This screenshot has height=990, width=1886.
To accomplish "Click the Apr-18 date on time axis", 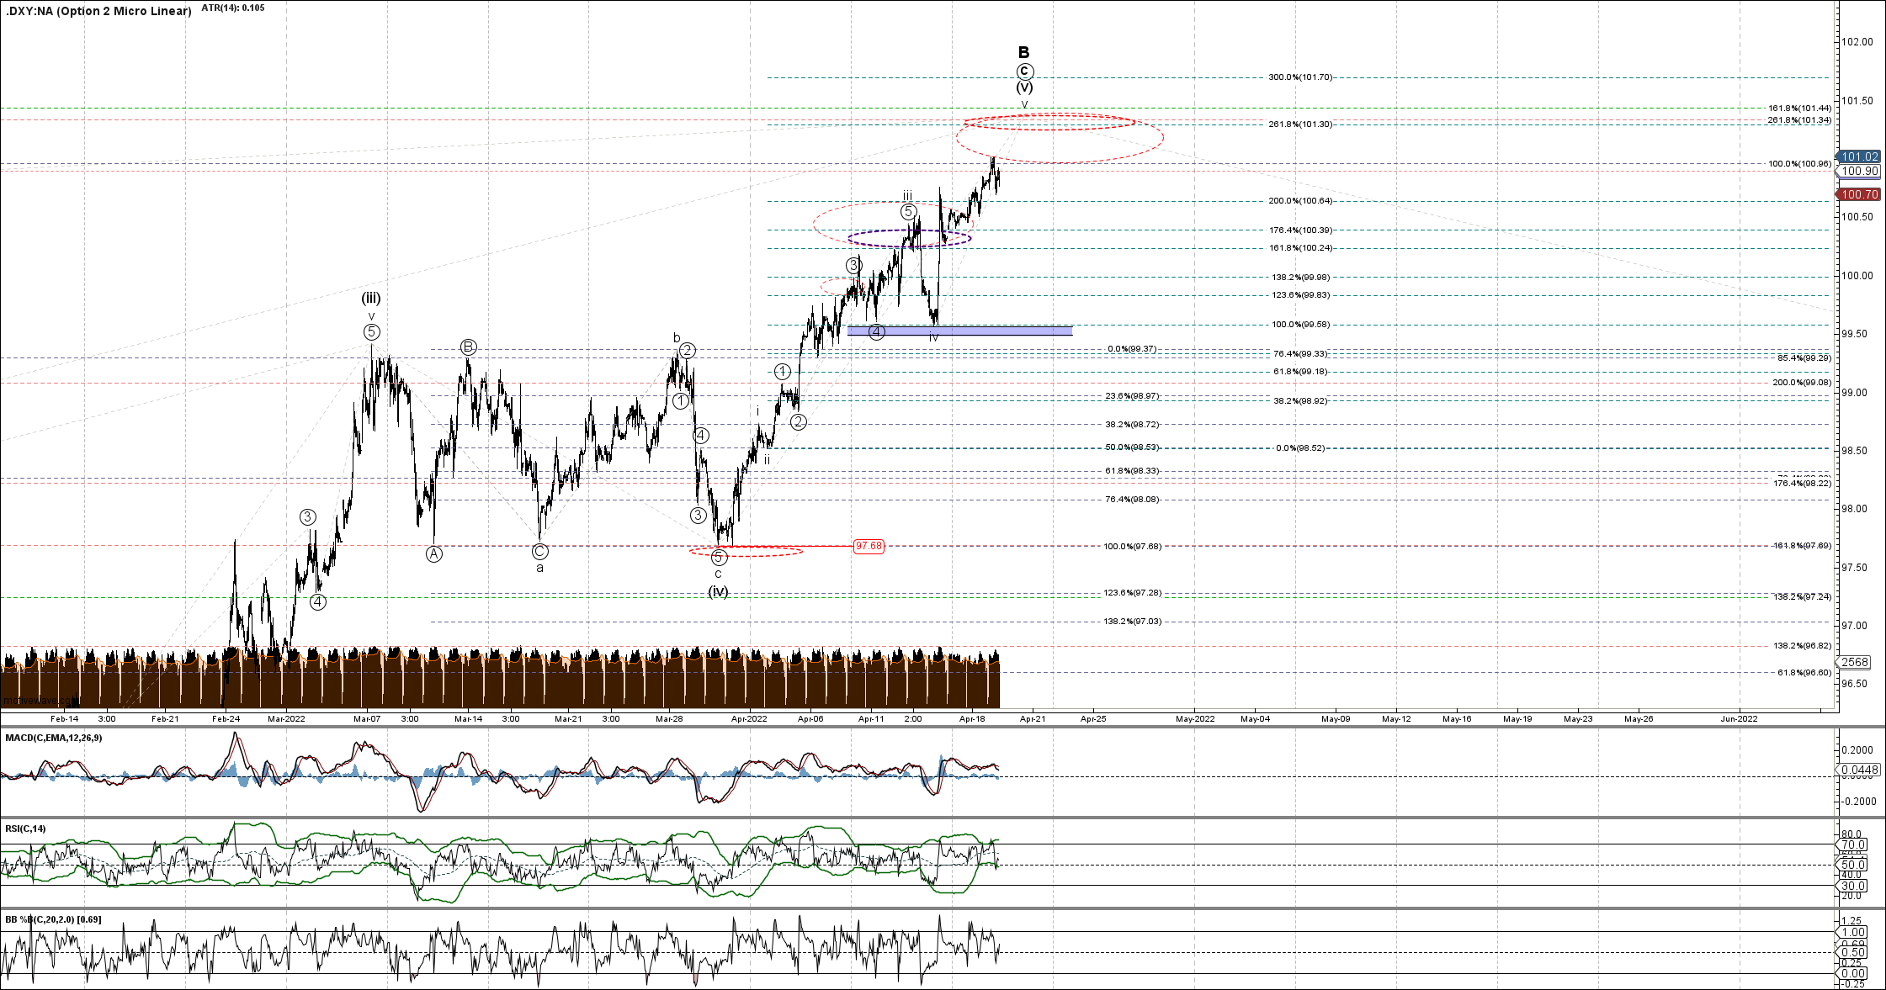I will [x=972, y=718].
